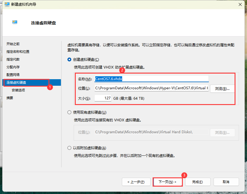
Task: Click the virtual disk header icon
Action: (x=15, y=22)
